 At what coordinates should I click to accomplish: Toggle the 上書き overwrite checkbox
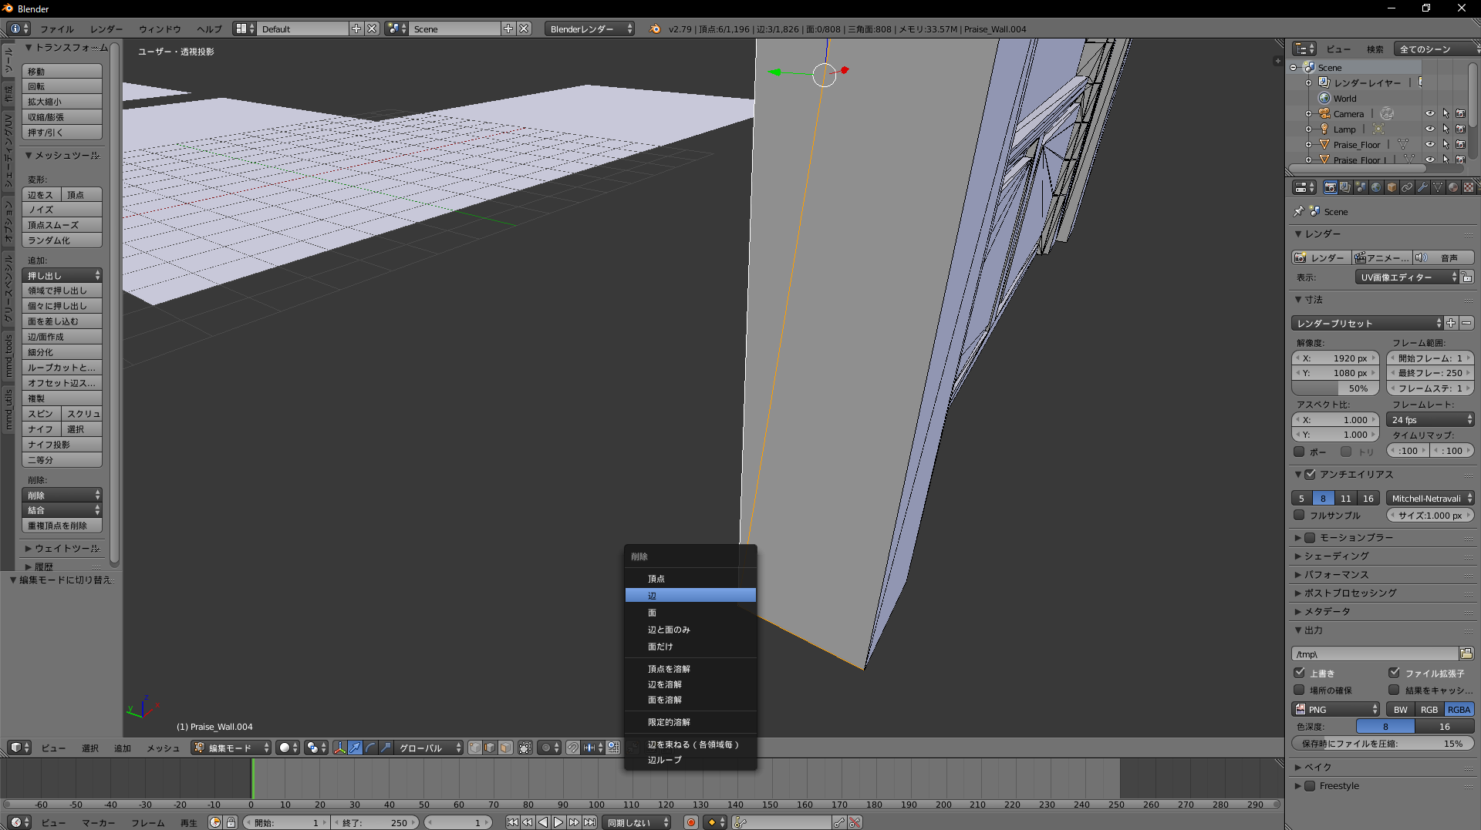pos(1300,673)
